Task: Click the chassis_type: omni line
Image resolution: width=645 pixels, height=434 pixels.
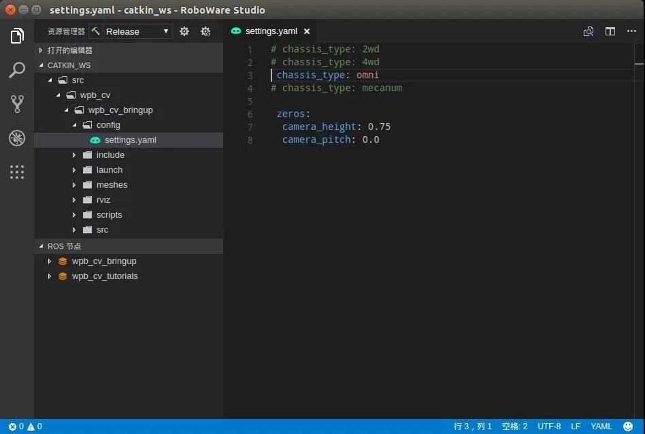Action: pyautogui.click(x=327, y=75)
